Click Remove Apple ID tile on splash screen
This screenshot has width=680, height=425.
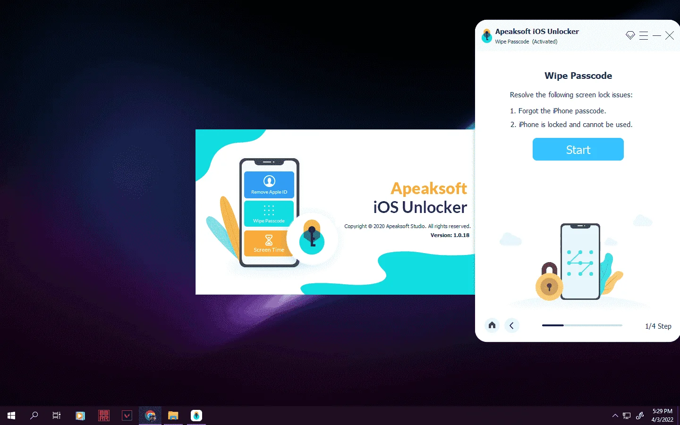click(x=269, y=184)
